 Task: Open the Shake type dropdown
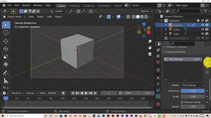(x=193, y=85)
